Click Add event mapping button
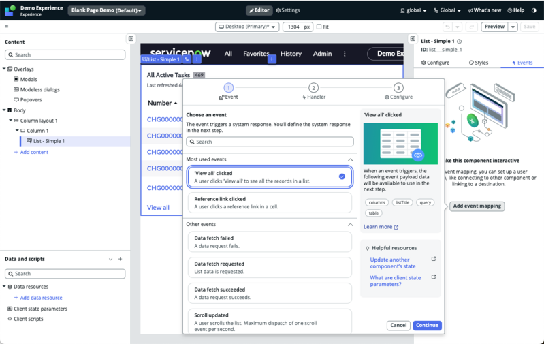The height and width of the screenshot is (344, 544). [477, 206]
